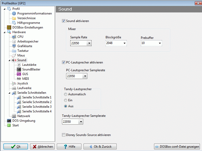
Task: Click the Serielle Schnittstelle 3 icon
Action: (x=19, y=107)
